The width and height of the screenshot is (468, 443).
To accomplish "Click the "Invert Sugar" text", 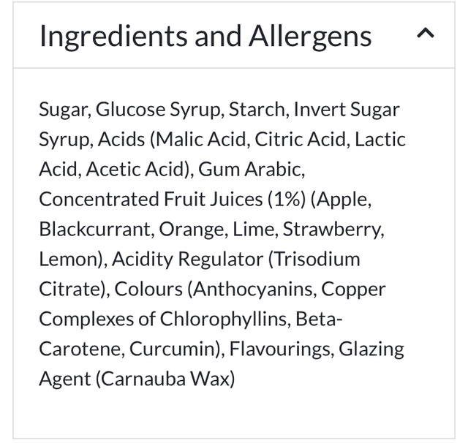I will (347, 110).
